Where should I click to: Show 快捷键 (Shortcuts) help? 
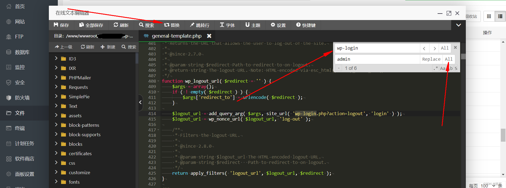(306, 25)
